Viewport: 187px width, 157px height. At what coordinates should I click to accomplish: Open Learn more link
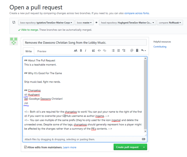(x=70, y=147)
